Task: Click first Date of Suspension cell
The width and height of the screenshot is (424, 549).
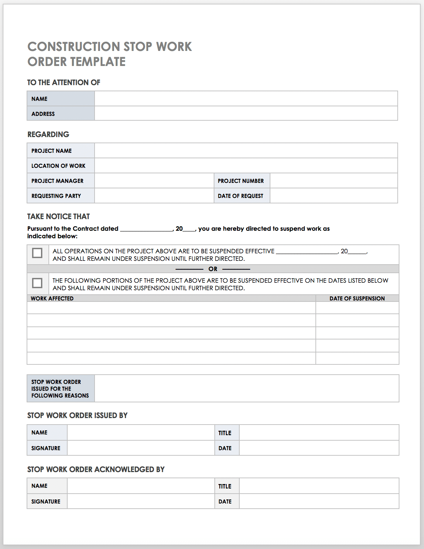Action: point(357,308)
